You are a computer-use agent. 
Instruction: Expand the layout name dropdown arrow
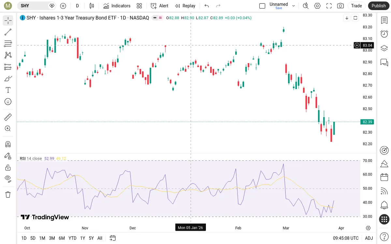[294, 6]
